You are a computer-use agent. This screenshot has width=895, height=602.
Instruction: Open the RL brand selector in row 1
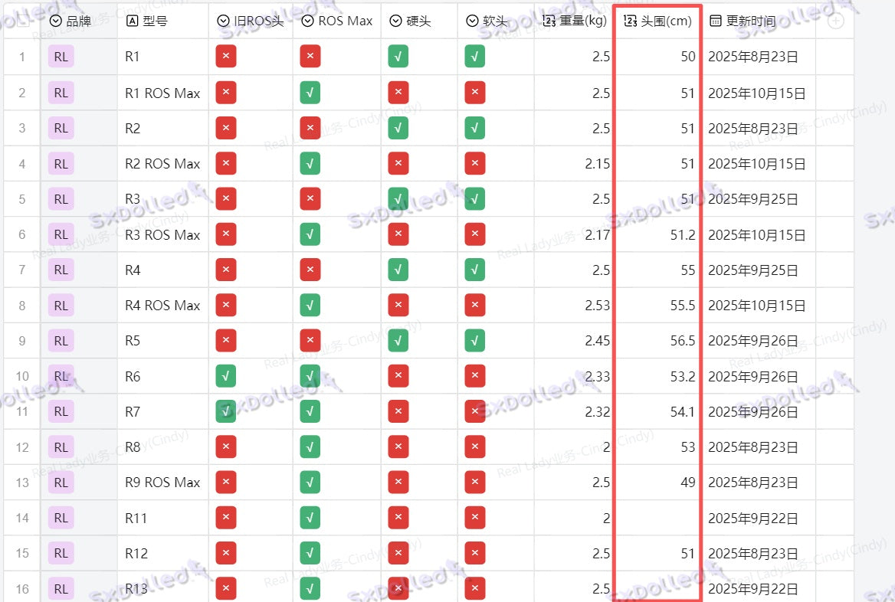tap(61, 57)
